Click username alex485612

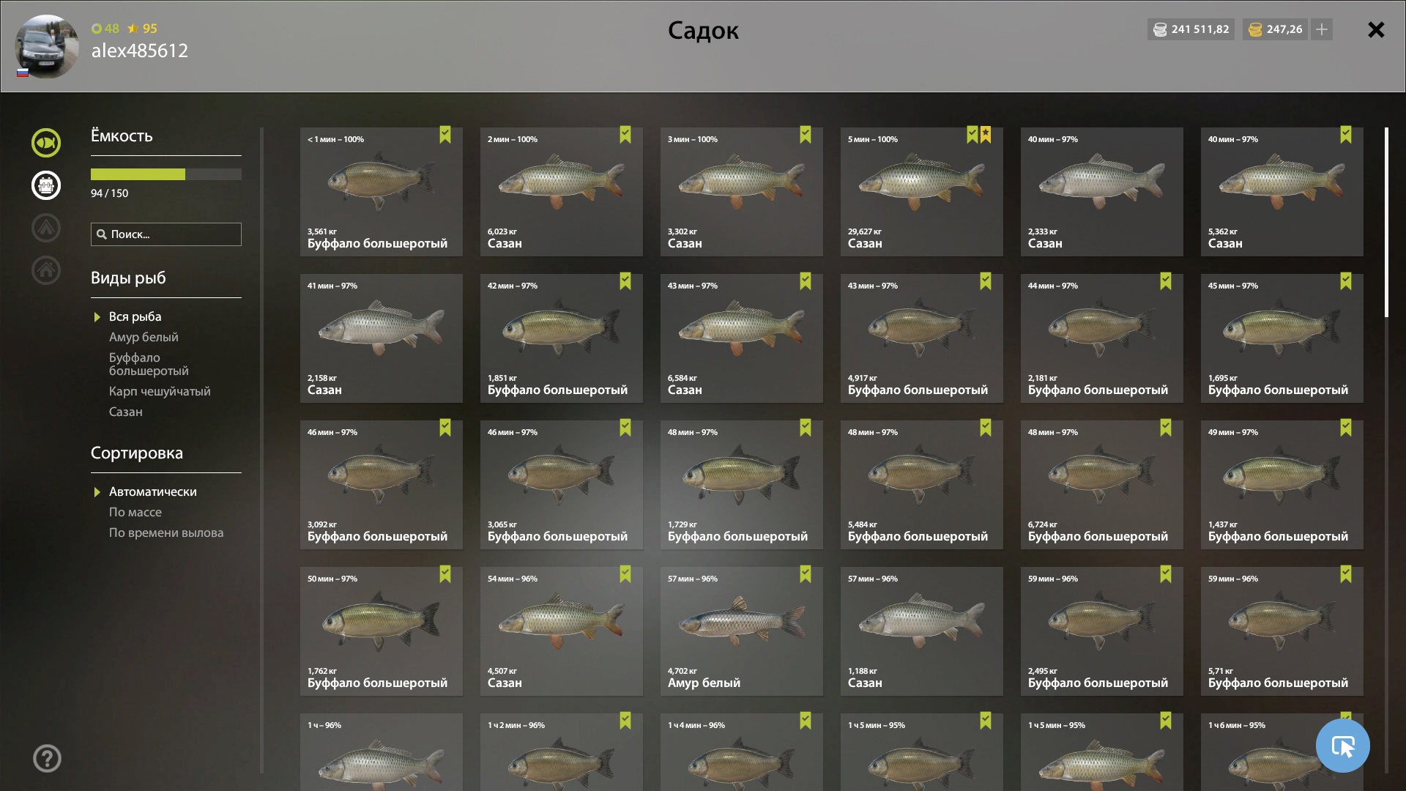click(140, 51)
